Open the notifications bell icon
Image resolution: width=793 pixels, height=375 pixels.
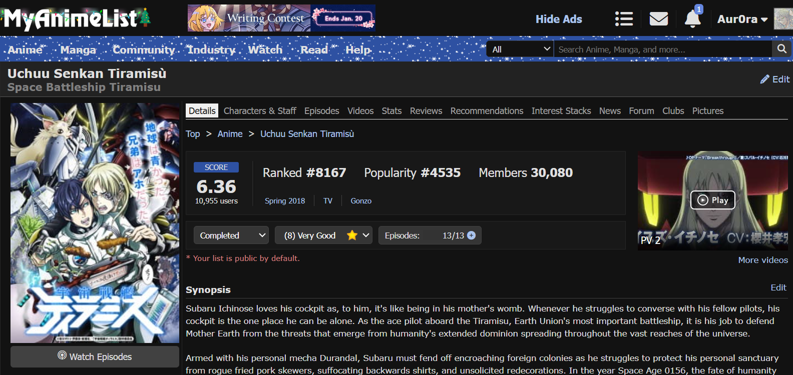(693, 18)
